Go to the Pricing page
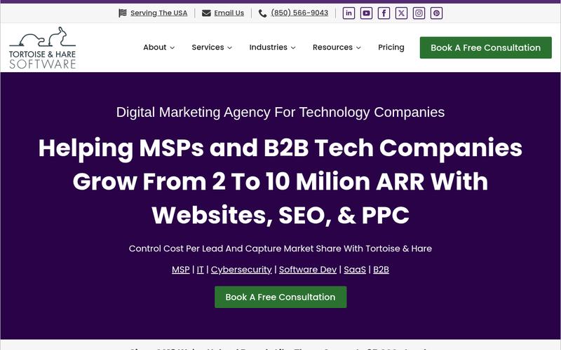 391,47
